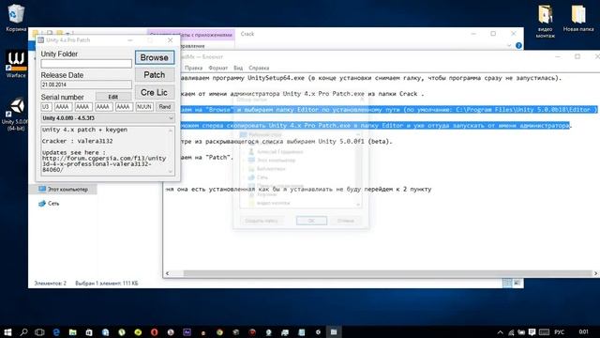The height and width of the screenshot is (338, 600).
Task: Select 'Сеть' in Explorer sidebar
Action: pos(49,204)
